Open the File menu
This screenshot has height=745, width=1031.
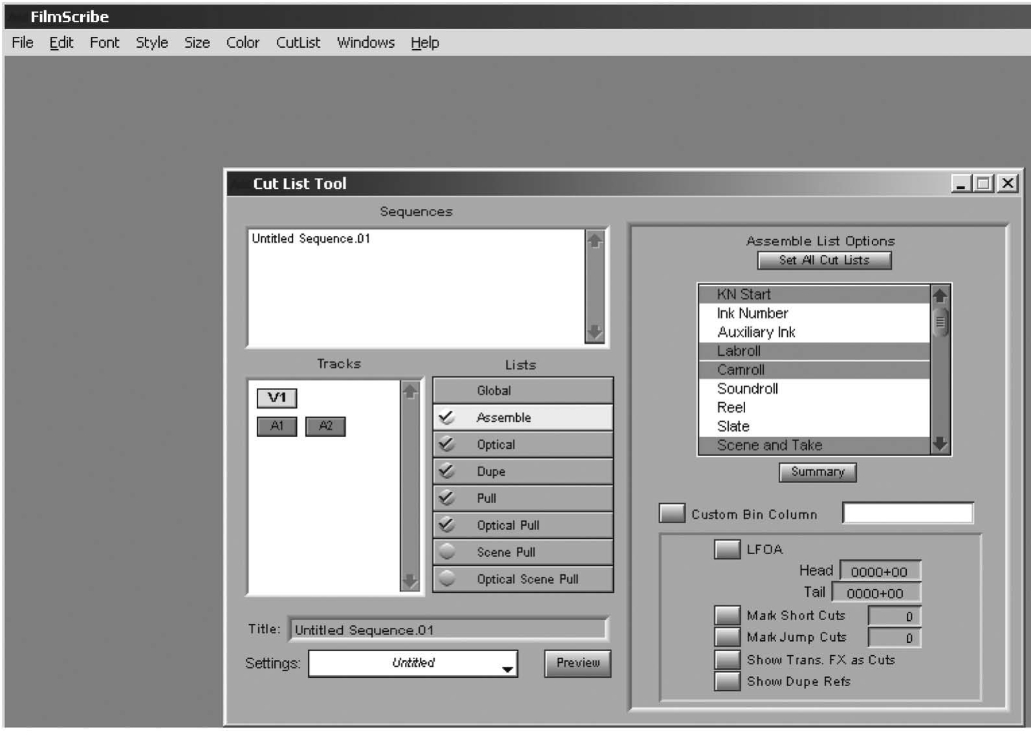click(x=23, y=43)
